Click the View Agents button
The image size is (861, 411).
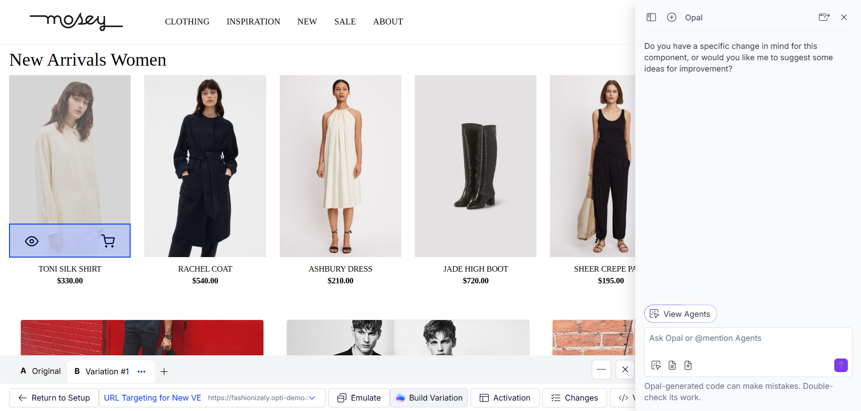680,314
